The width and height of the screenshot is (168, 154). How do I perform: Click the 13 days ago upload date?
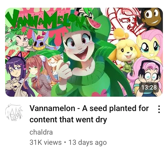(x=88, y=142)
